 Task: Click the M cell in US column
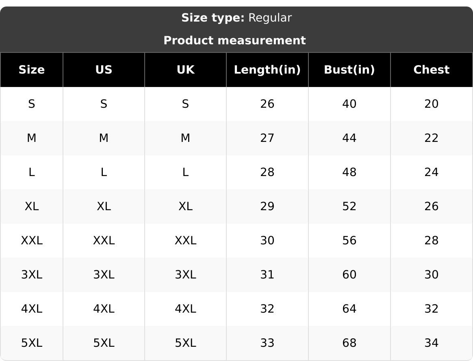pyautogui.click(x=104, y=138)
